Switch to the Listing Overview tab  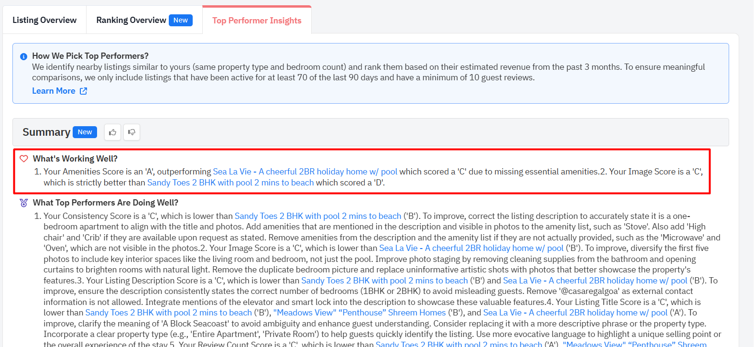coord(44,20)
